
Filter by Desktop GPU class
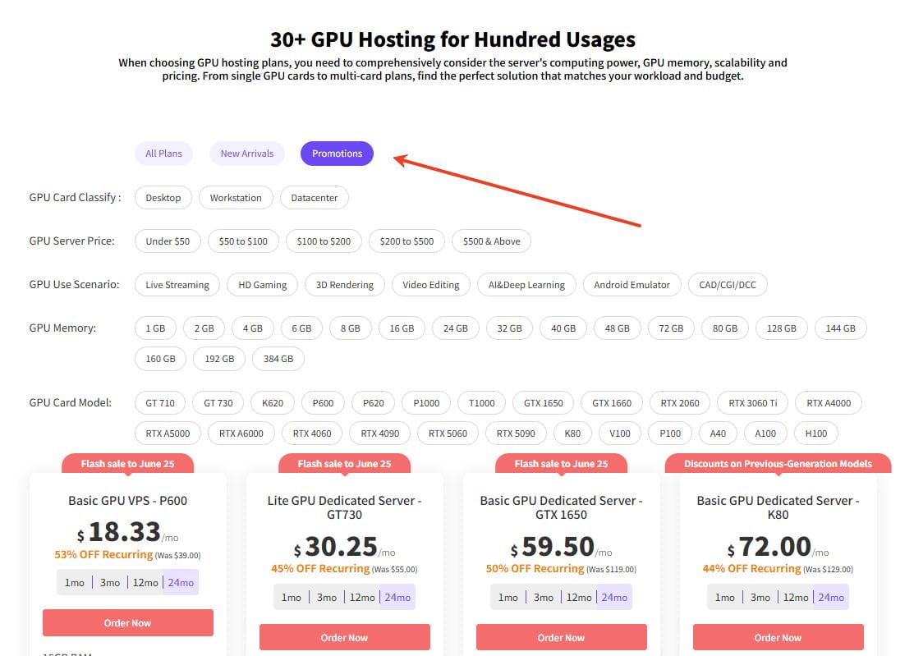(163, 198)
